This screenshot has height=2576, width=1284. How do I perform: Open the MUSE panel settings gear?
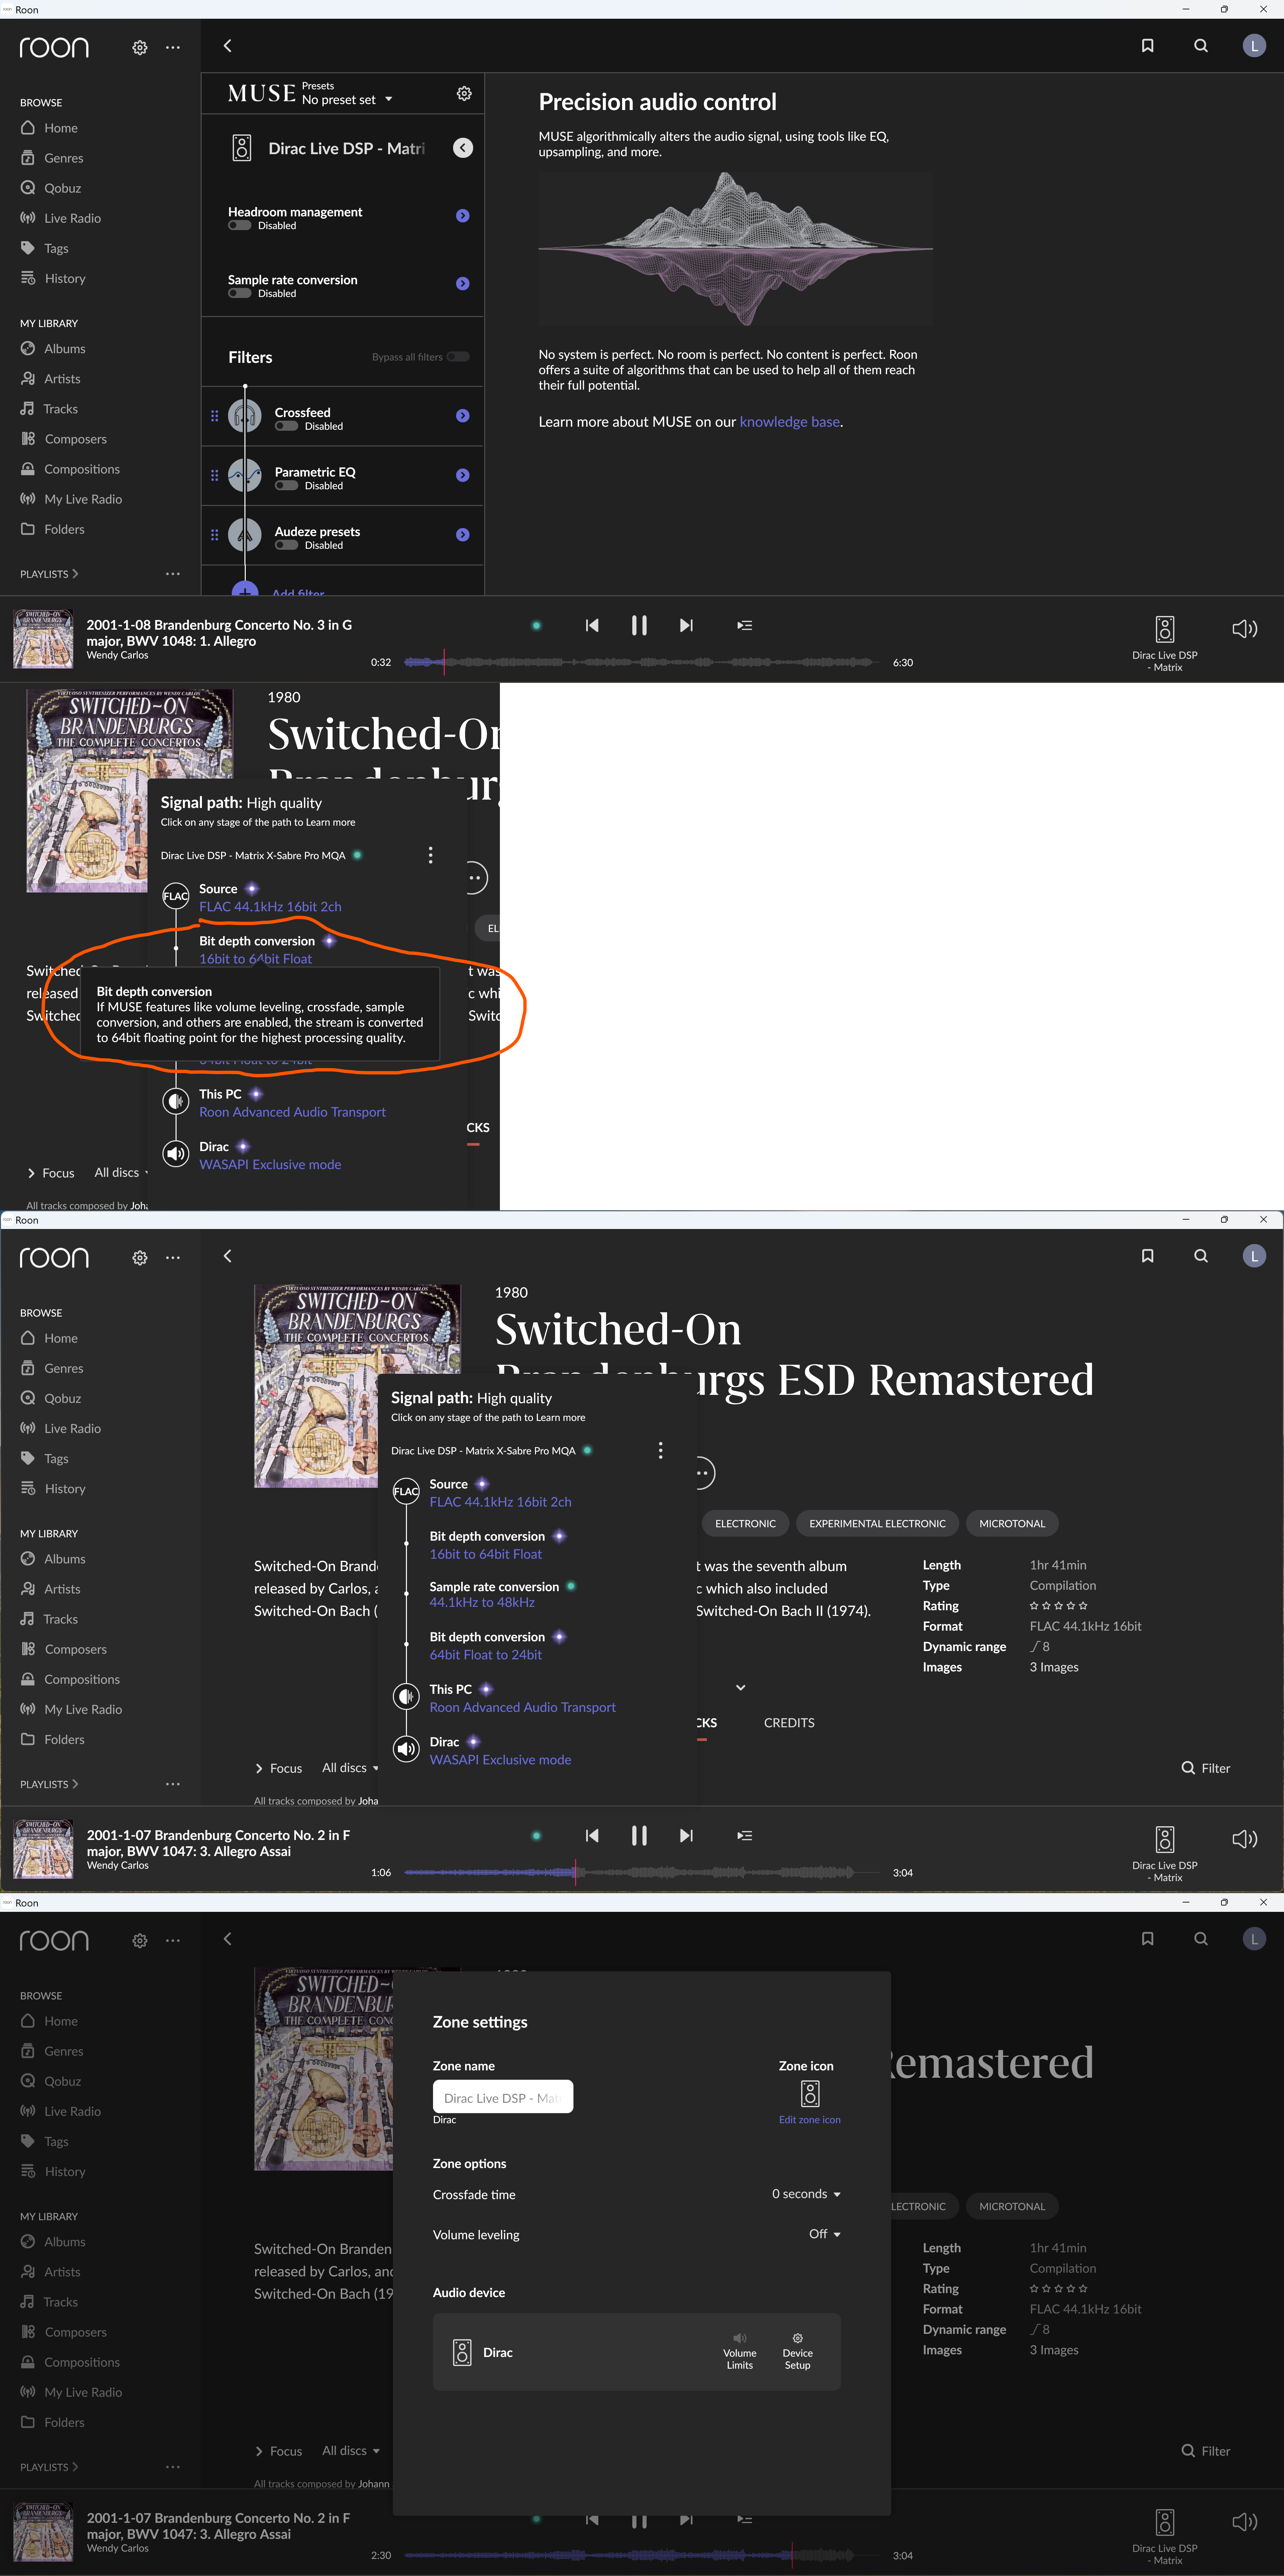464,94
